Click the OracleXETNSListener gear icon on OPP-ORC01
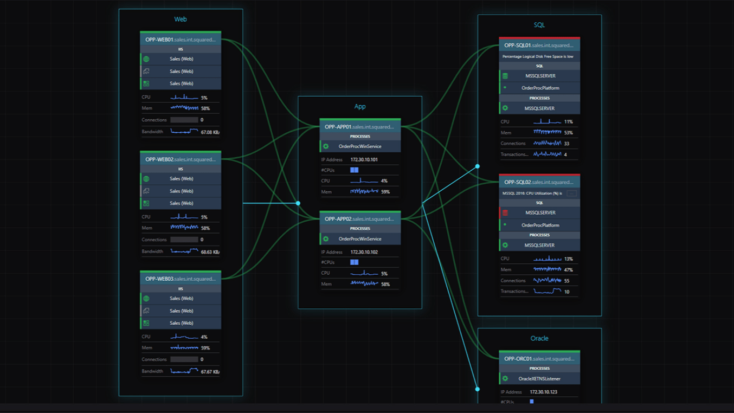 click(505, 378)
